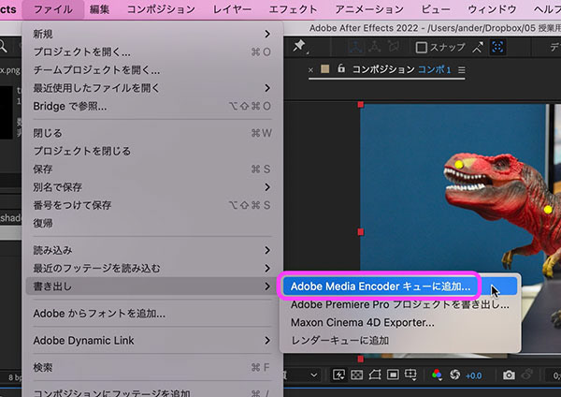This screenshot has width=561, height=397.
Task: Click the dimmed show snapshot icon
Action: [x=526, y=375]
